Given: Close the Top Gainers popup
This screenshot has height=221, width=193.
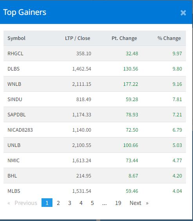Looking at the screenshot, I should (x=183, y=13).
